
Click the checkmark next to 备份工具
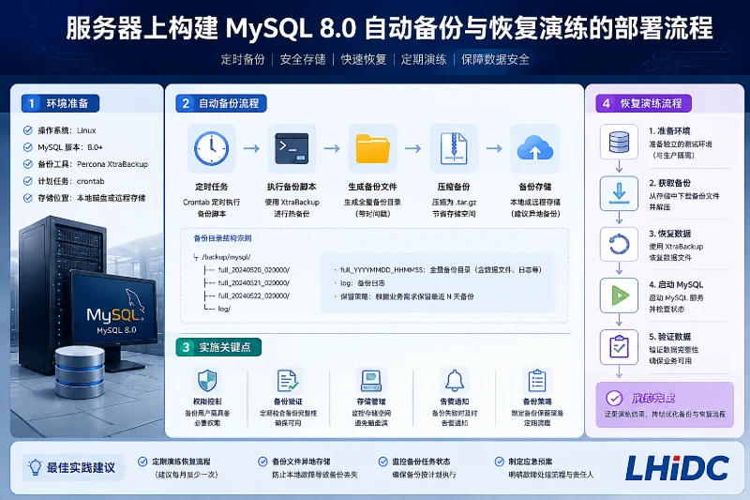(28, 164)
